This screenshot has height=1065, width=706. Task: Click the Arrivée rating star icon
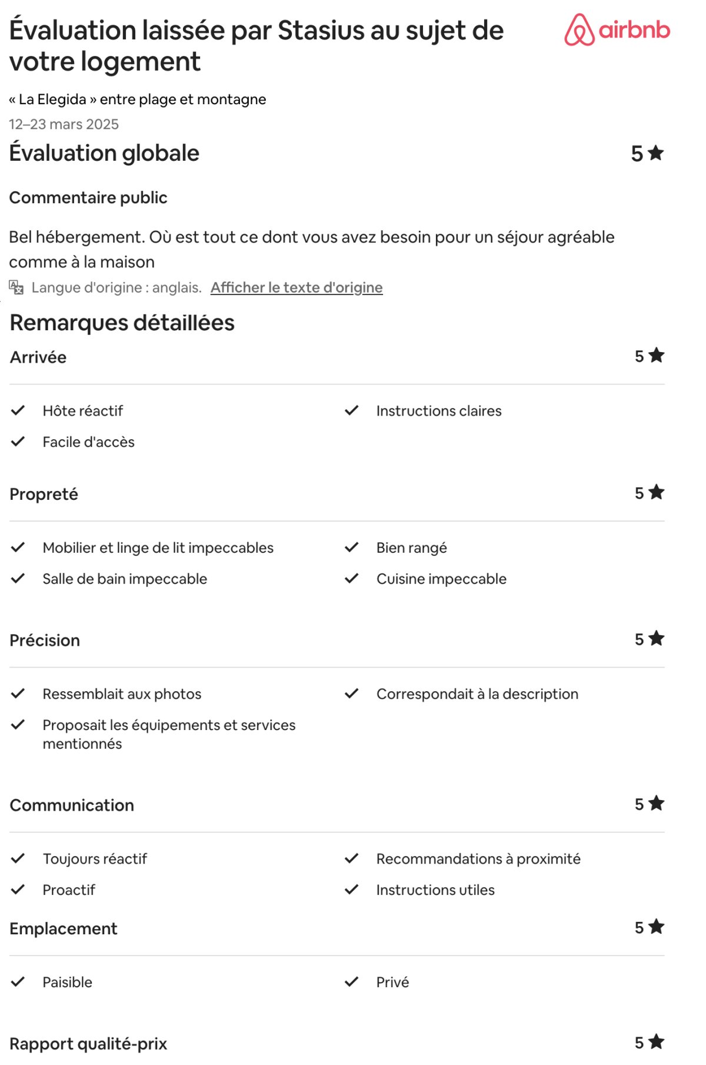(657, 356)
